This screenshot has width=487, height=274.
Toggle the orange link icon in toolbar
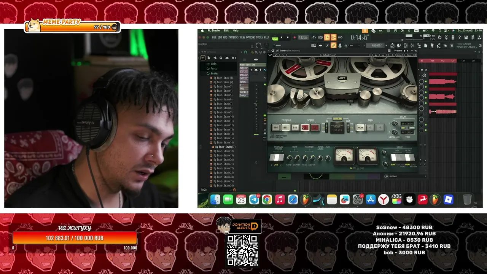[x=334, y=45]
